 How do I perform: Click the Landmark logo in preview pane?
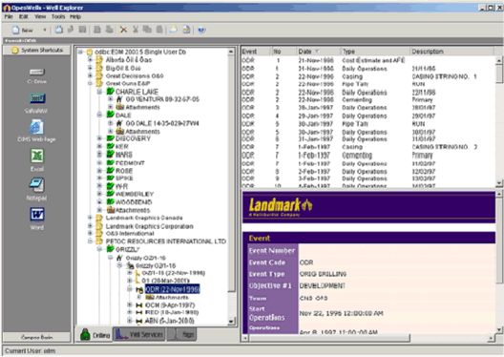[x=281, y=206]
